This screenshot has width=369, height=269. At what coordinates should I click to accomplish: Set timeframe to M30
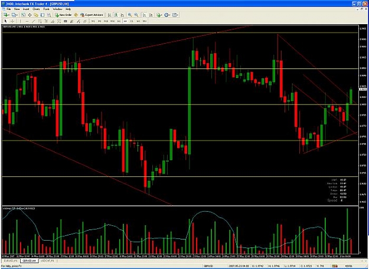tap(113, 21)
